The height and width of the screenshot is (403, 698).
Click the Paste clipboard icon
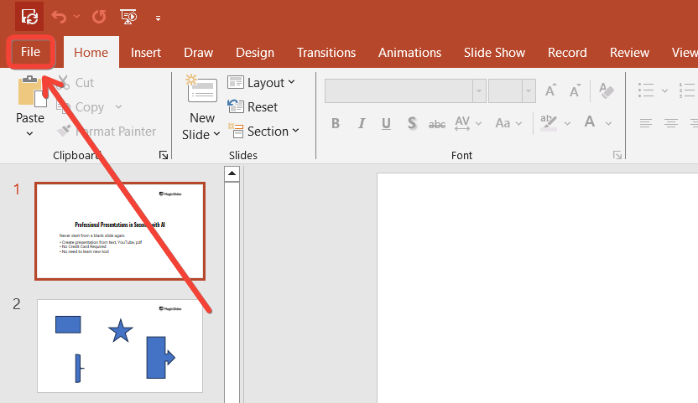pyautogui.click(x=30, y=91)
